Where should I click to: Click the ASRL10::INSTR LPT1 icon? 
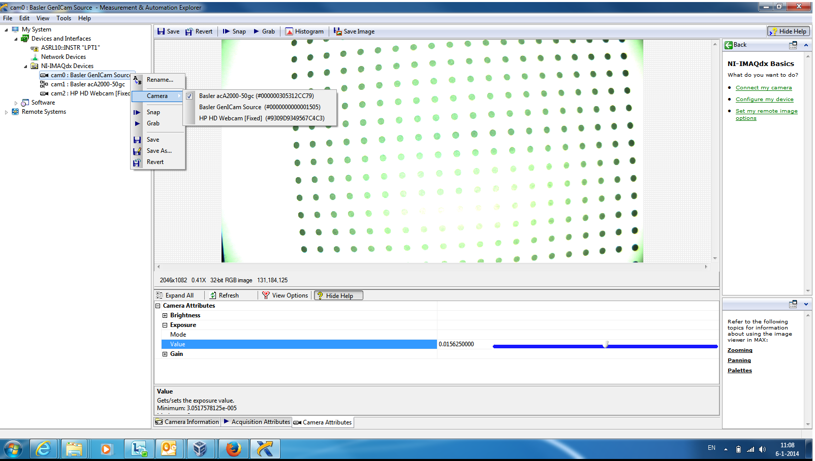35,48
